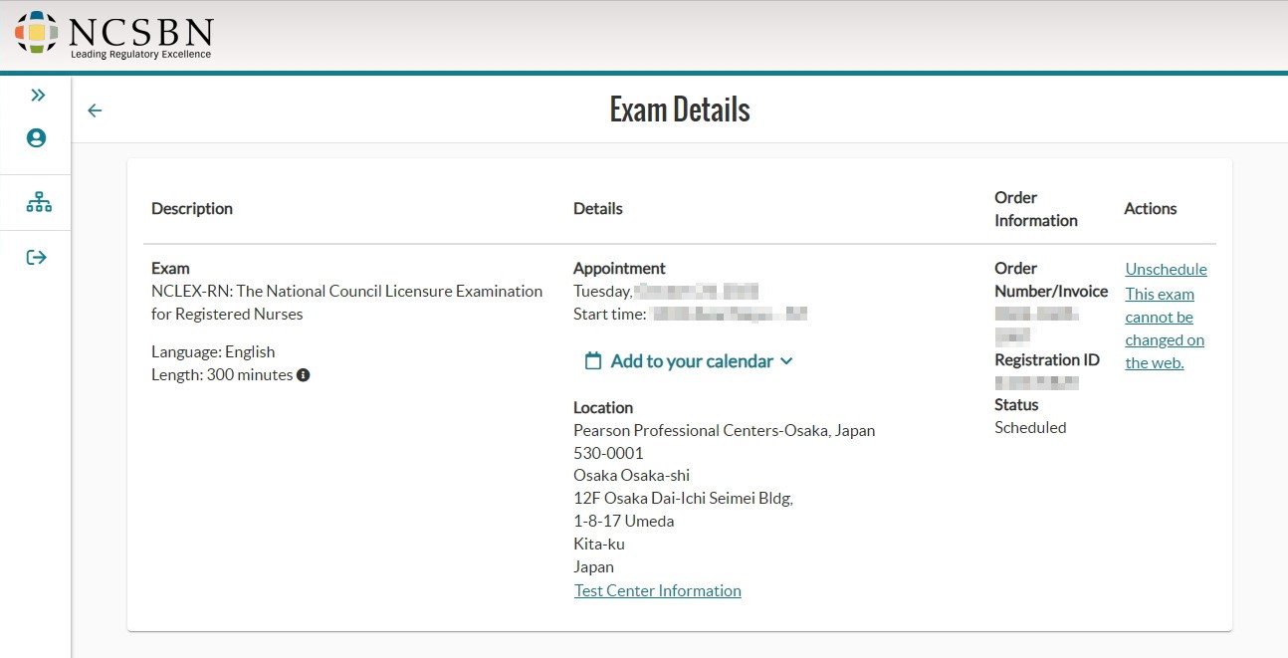1288x658 pixels.
Task: Click the NCSBN Leading Regulatory Excellence wordmark
Action: point(141,37)
